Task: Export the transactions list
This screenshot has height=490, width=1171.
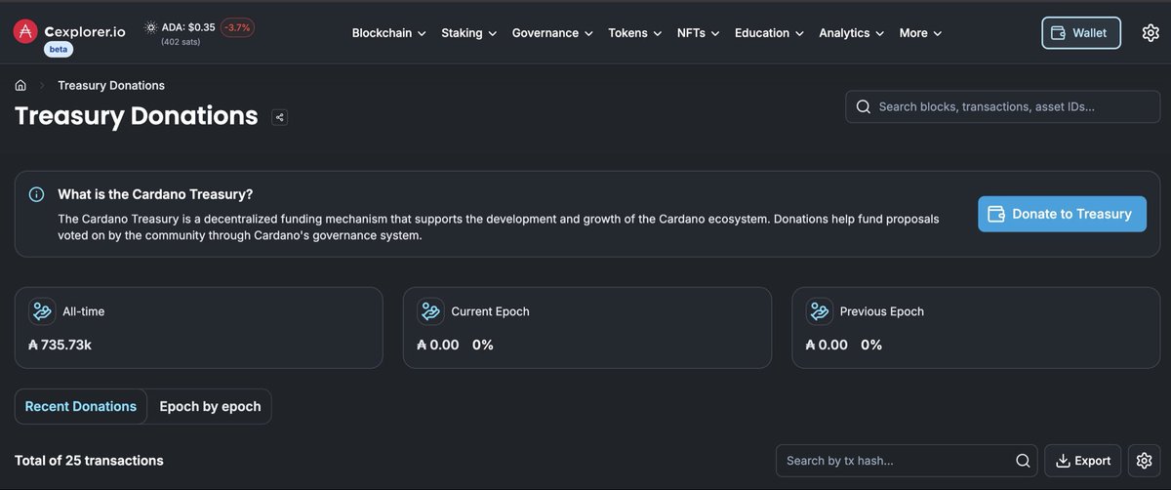Action: 1082,461
